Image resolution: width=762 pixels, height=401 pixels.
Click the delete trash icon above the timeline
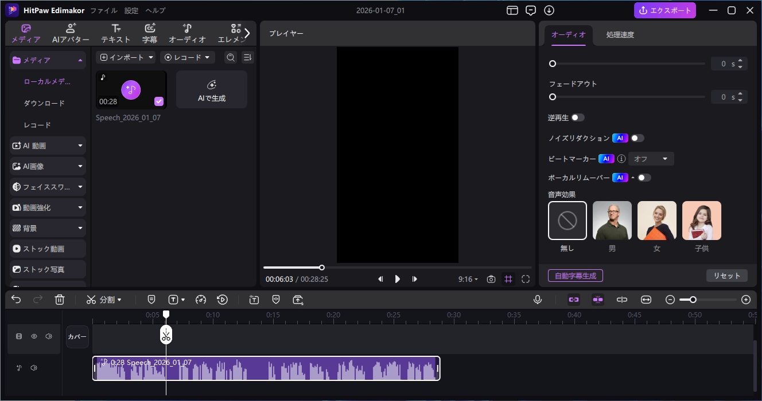[60, 299]
